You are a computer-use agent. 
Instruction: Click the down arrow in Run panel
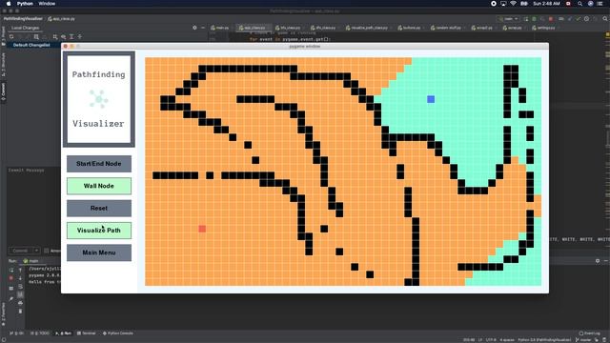tap(20, 278)
